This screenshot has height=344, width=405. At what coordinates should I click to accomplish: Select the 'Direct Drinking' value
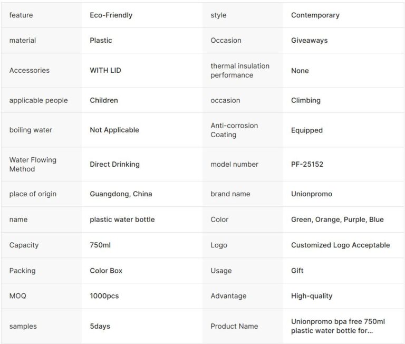click(x=114, y=164)
